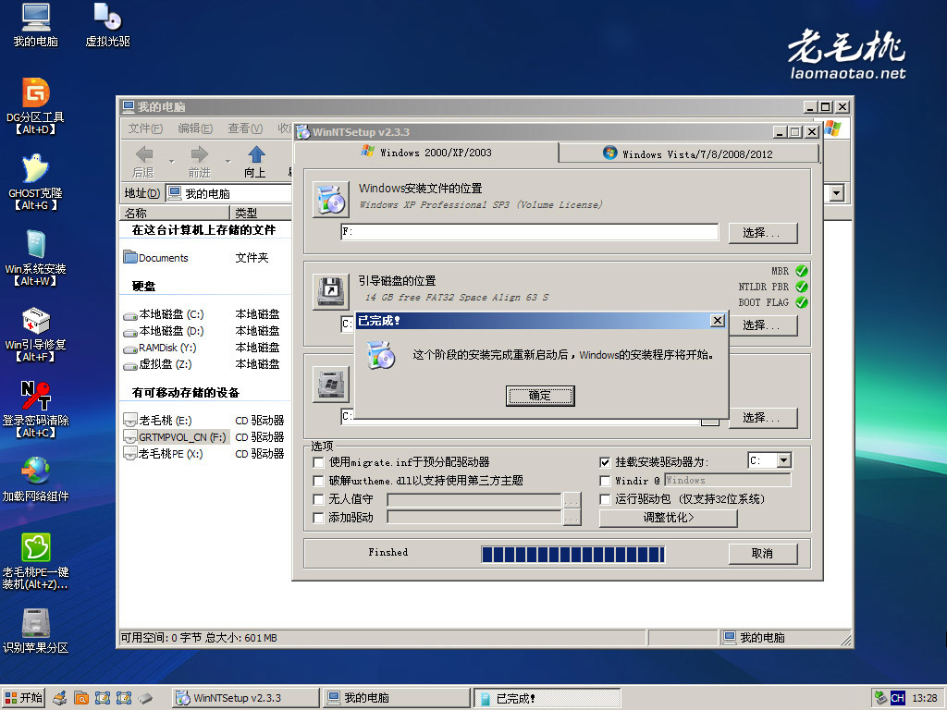The width and height of the screenshot is (947, 710).
Task: Sort by 类型 column header
Action: [x=262, y=214]
